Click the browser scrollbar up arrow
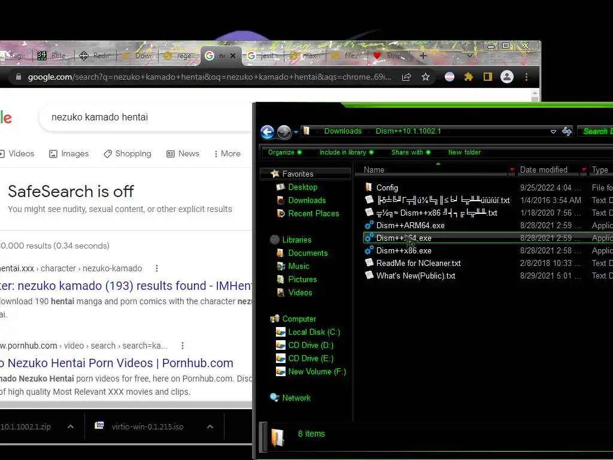 (535, 94)
